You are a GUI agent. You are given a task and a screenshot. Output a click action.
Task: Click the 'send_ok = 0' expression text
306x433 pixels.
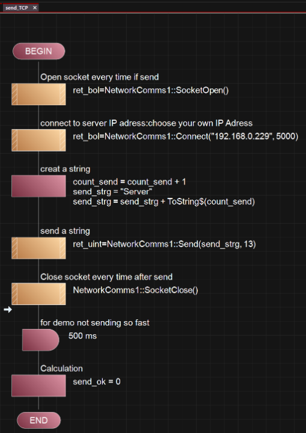97,382
